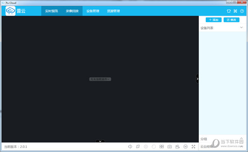Open the skin theme shirt icon
Image resolution: width=248 pixels, height=152 pixels.
[229, 11]
